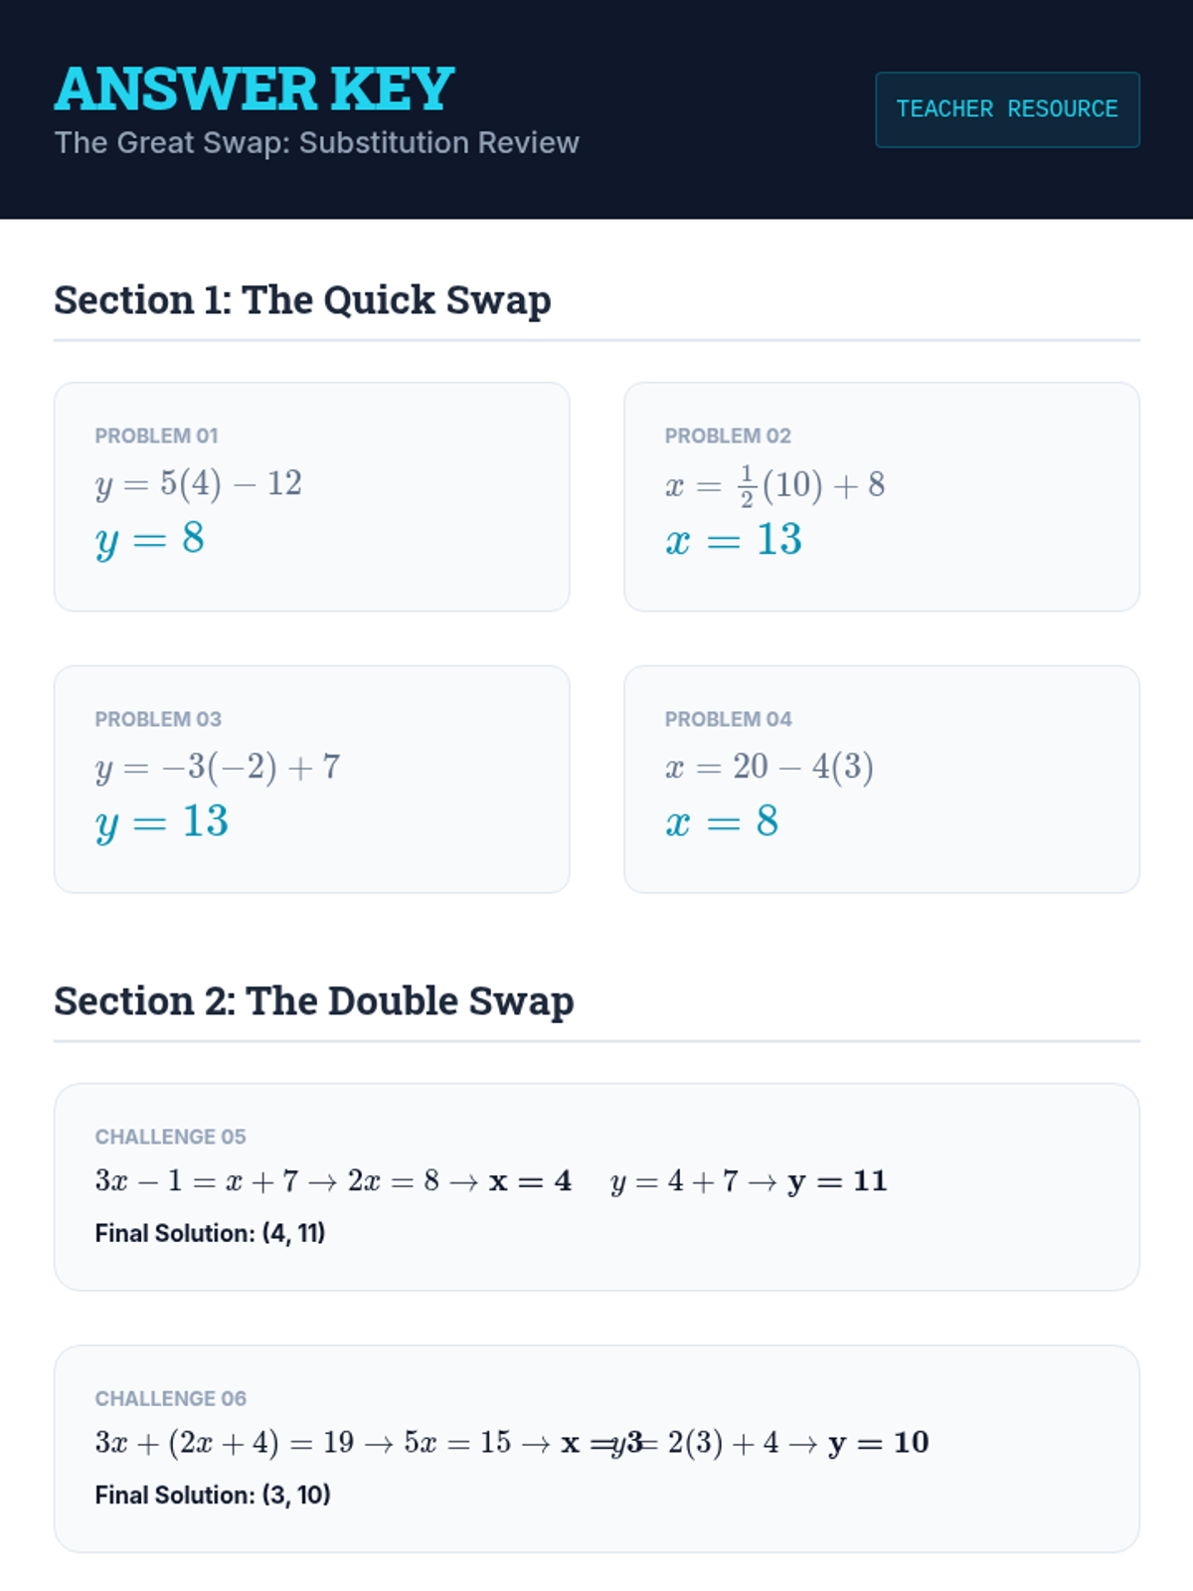Click the x = 13 answer
1193x1591 pixels.
point(734,540)
